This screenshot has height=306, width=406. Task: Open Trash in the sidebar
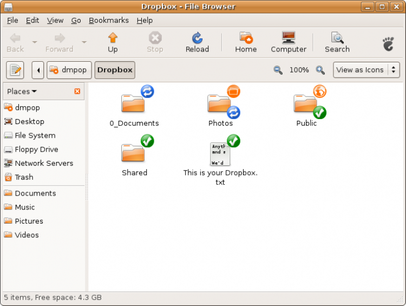tap(24, 177)
